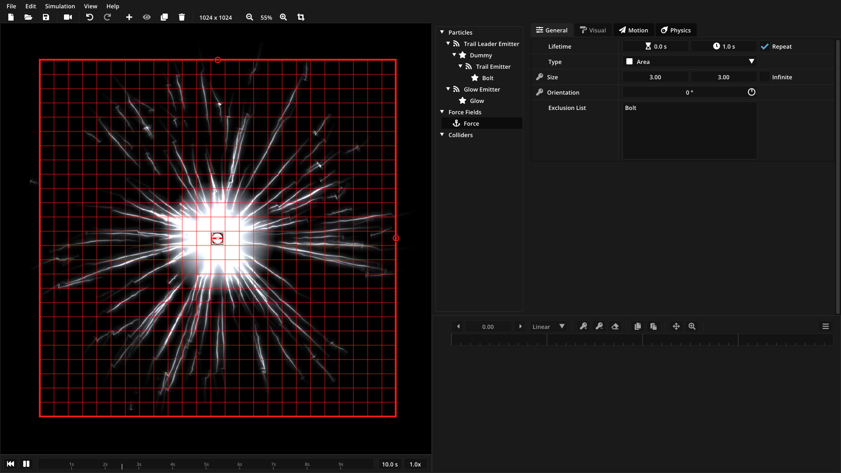Pause the simulation playback
The width and height of the screenshot is (841, 473).
tap(26, 464)
